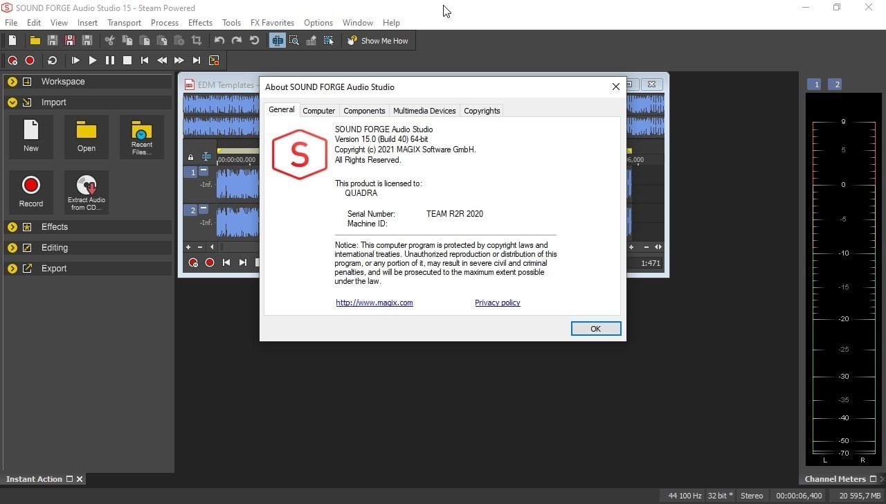Select the Event tool with cursor icon
This screenshot has height=504, width=886.
pyautogui.click(x=328, y=41)
